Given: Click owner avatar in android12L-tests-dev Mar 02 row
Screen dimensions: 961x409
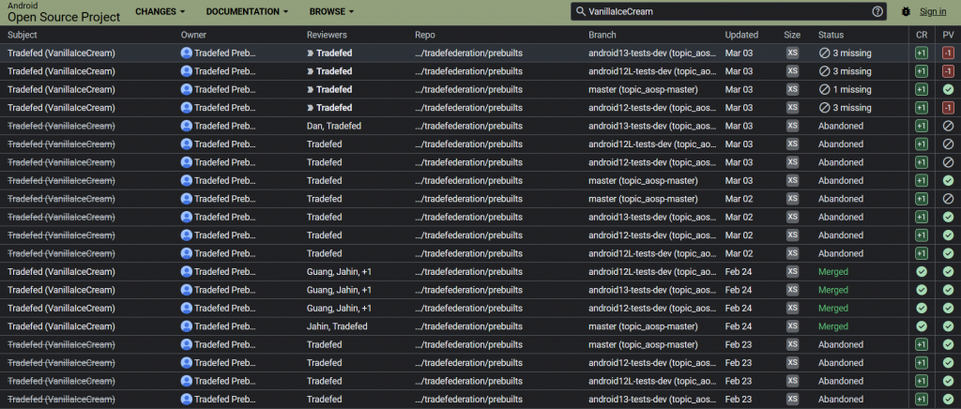Looking at the screenshot, I should click(x=187, y=253).
